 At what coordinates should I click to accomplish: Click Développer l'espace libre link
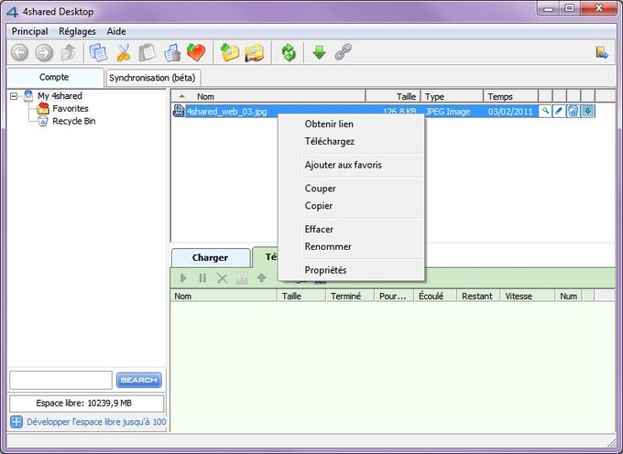click(x=96, y=421)
